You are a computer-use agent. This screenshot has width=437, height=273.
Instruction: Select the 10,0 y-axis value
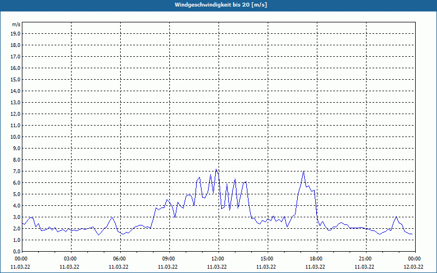(16, 137)
